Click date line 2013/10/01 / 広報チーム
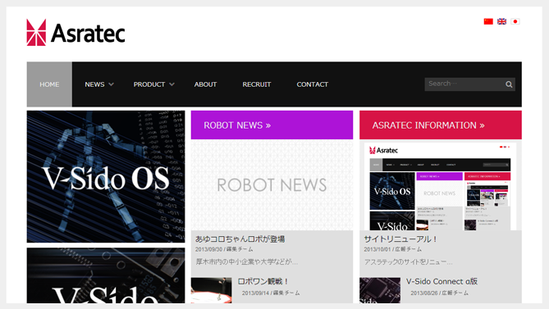This screenshot has width=549, height=309. pyautogui.click(x=393, y=249)
